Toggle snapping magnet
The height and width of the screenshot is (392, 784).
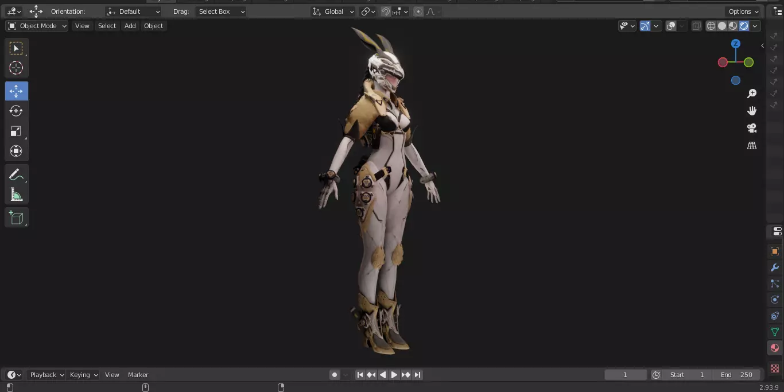(x=386, y=11)
